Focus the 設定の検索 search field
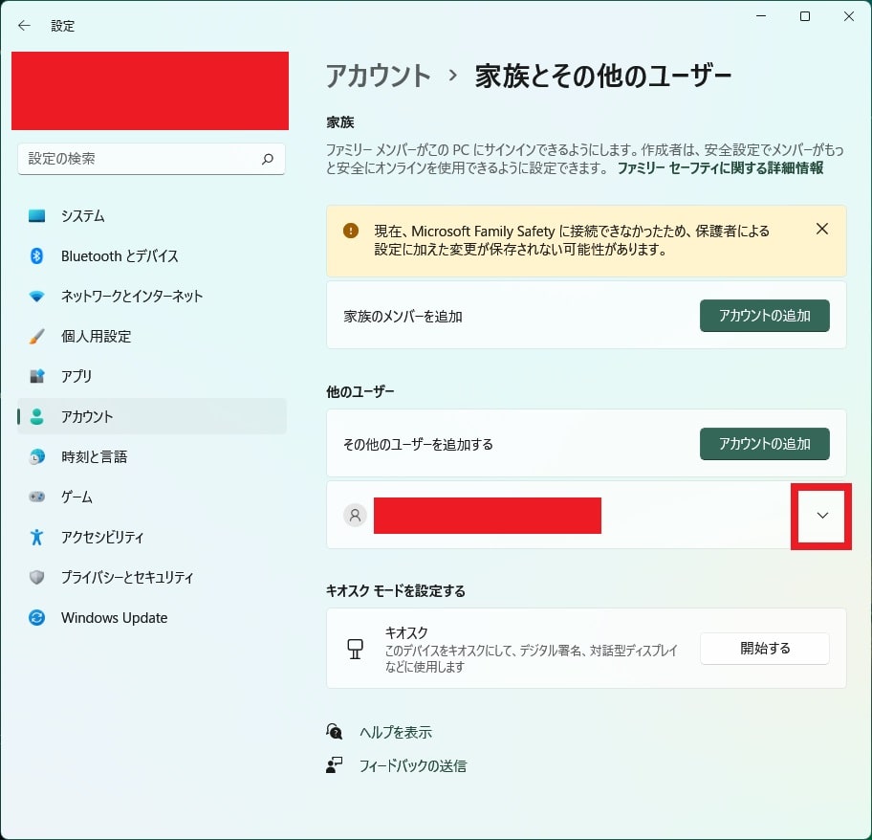This screenshot has height=840, width=872. pyautogui.click(x=151, y=159)
